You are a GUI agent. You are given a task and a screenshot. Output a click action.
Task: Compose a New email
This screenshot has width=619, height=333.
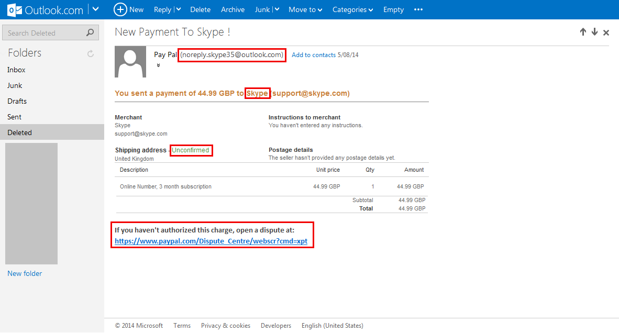click(129, 9)
